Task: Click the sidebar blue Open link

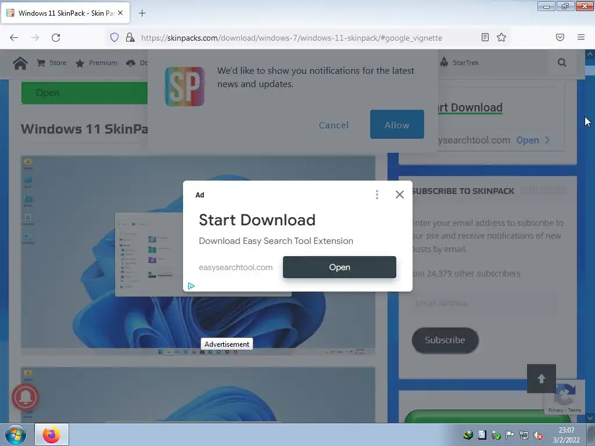Action: pyautogui.click(x=528, y=141)
